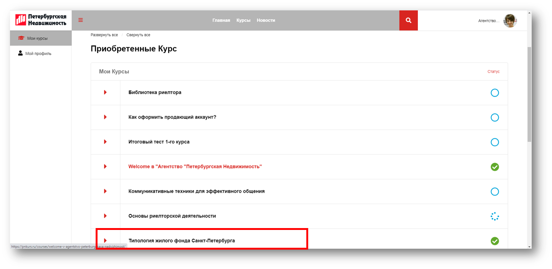The width and height of the screenshot is (552, 269).
Task: Click green checkmark for Типология жилого фонда
Action: (x=495, y=241)
